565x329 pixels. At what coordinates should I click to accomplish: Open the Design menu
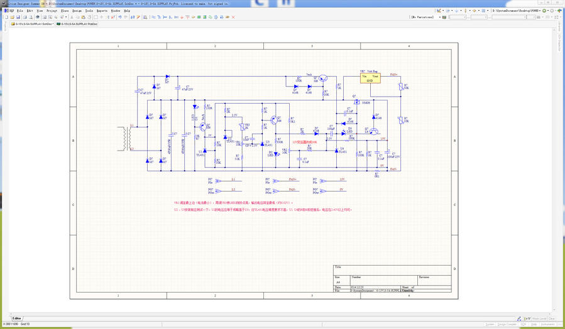[77, 11]
